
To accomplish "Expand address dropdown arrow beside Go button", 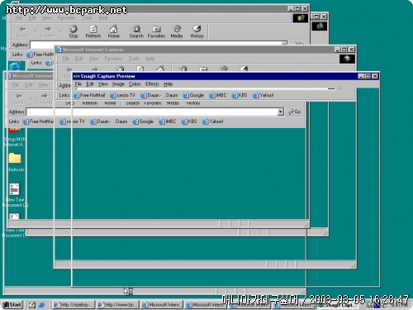I will coord(281,112).
